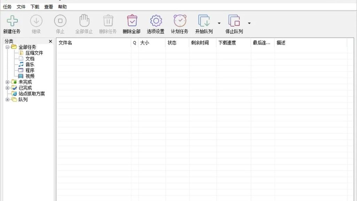The height and width of the screenshot is (201, 357).
Task: Expand the 未完成 tree node
Action: [x=8, y=82]
